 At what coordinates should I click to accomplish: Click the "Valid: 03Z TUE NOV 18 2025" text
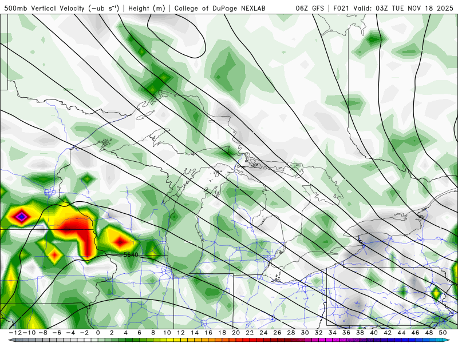tap(403, 8)
